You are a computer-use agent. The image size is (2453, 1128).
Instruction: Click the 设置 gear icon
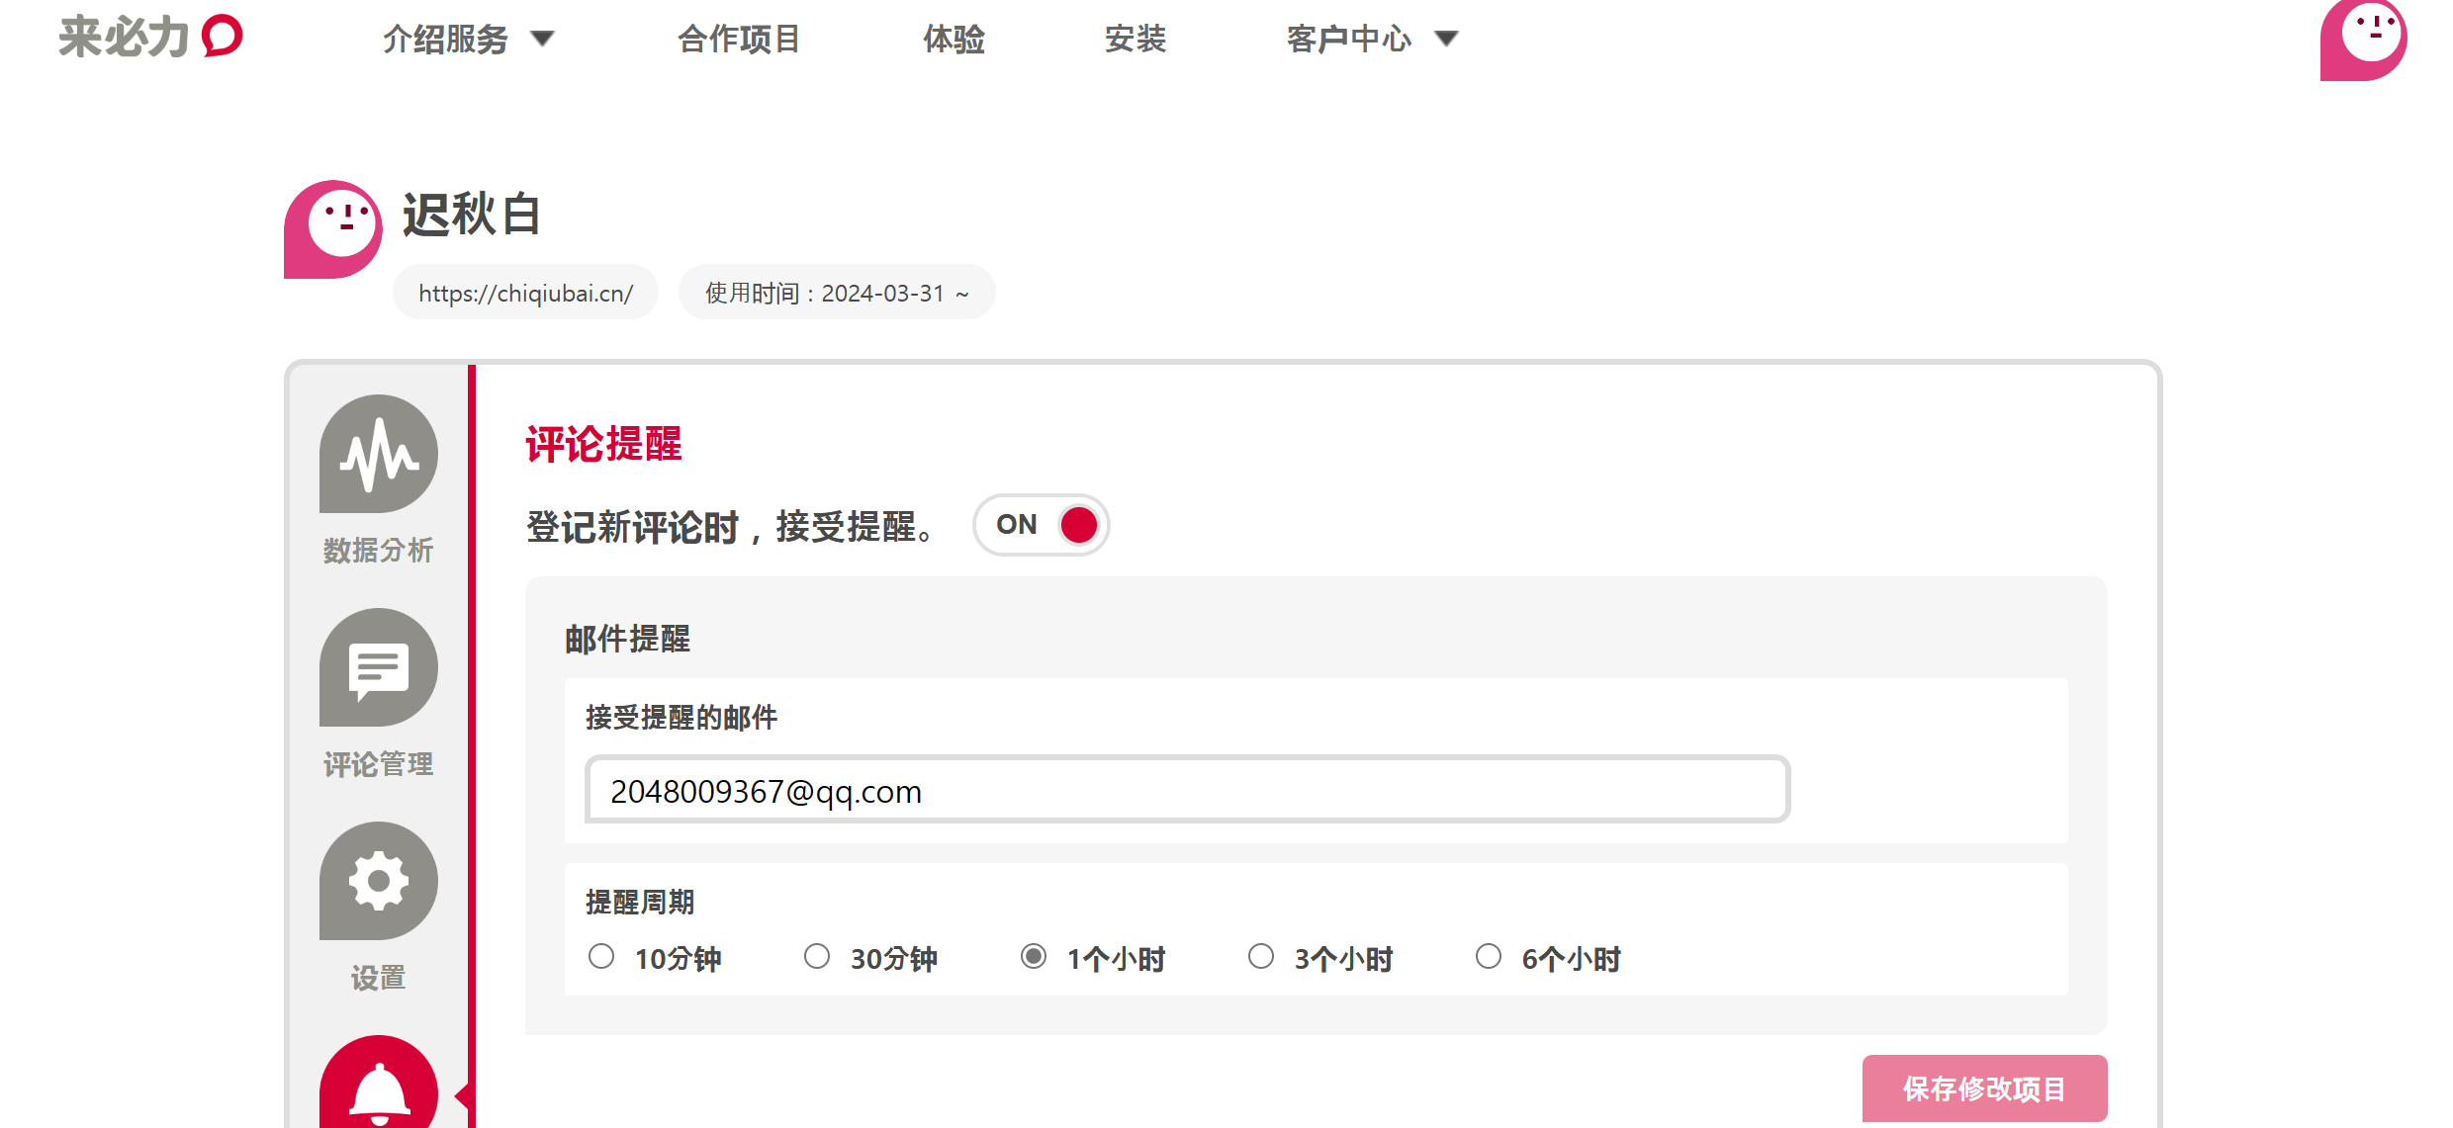coord(378,881)
